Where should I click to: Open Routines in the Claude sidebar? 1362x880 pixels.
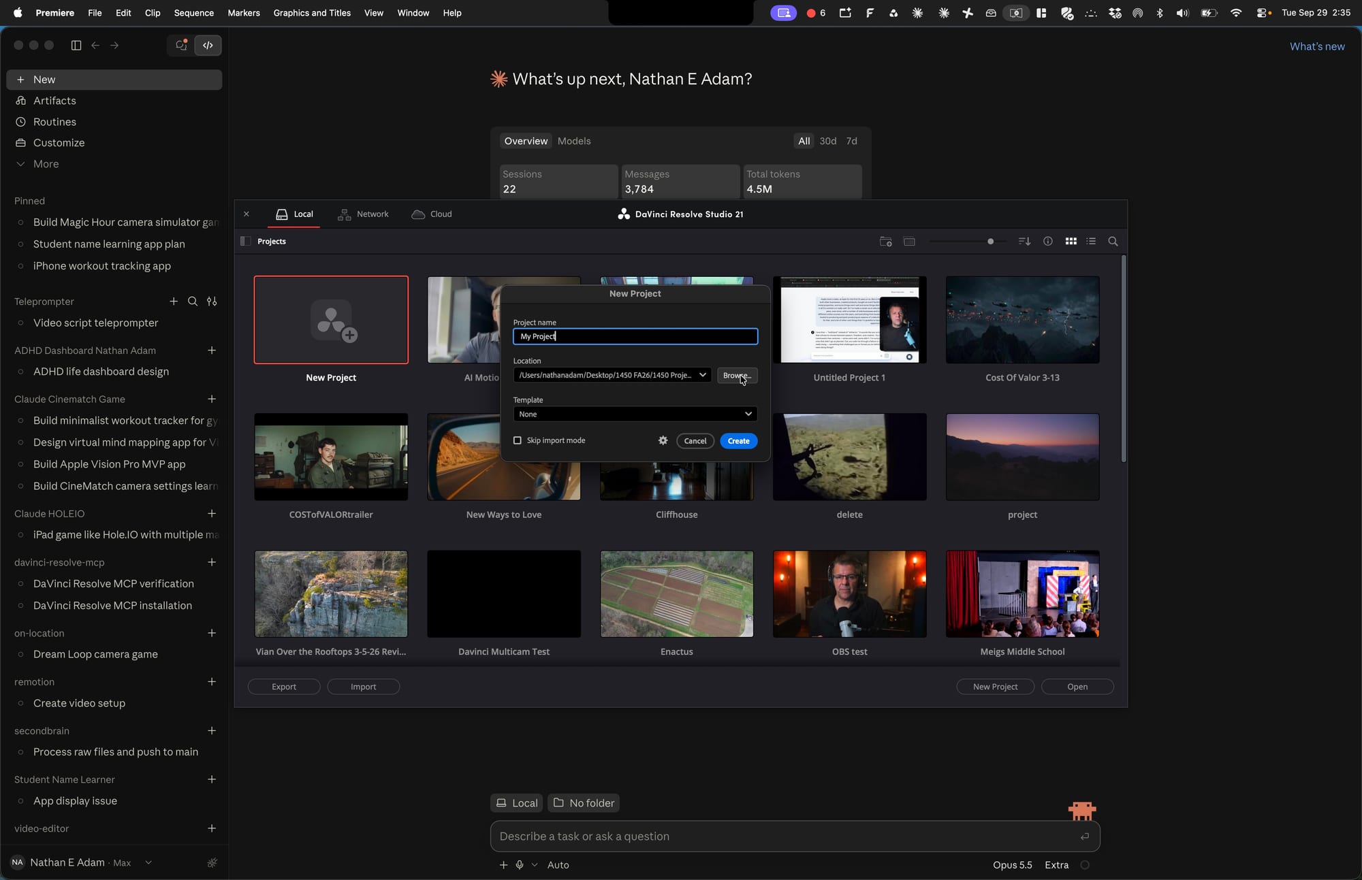pos(114,122)
